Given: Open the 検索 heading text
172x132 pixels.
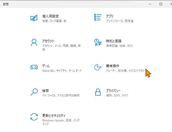Looking at the screenshot, I should [x=45, y=91].
